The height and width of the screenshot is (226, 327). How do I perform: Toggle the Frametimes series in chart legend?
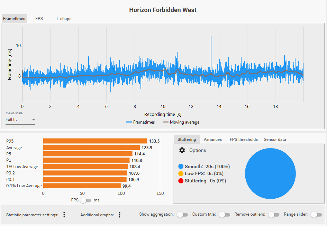tap(140, 122)
